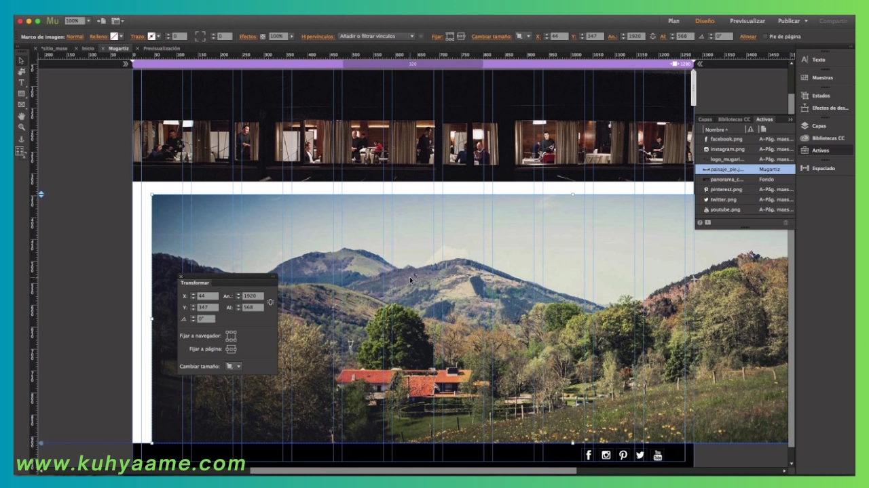Click the right breakpoint bar chevrons
This screenshot has width=869, height=488.
point(700,64)
